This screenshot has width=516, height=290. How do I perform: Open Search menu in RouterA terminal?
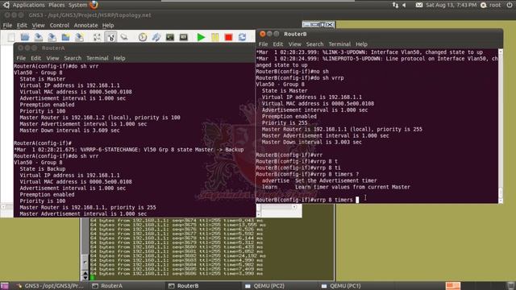(73, 58)
